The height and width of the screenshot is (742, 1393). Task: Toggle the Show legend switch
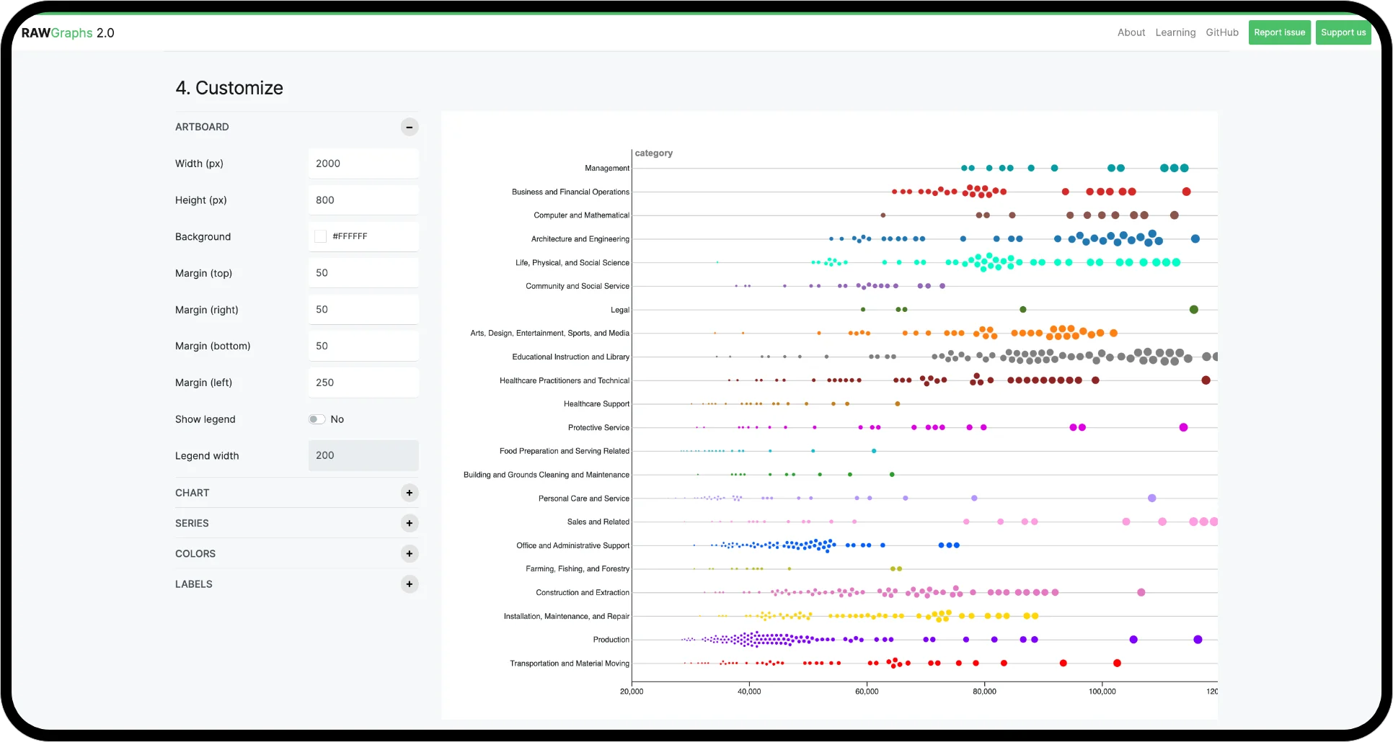[317, 419]
